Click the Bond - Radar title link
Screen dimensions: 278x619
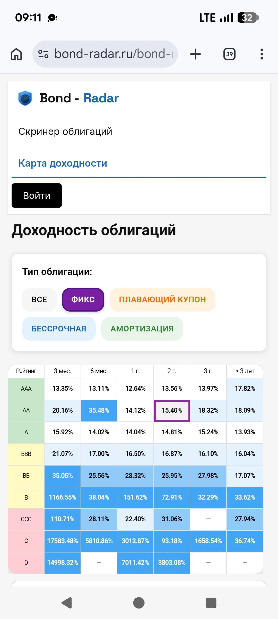(x=79, y=98)
